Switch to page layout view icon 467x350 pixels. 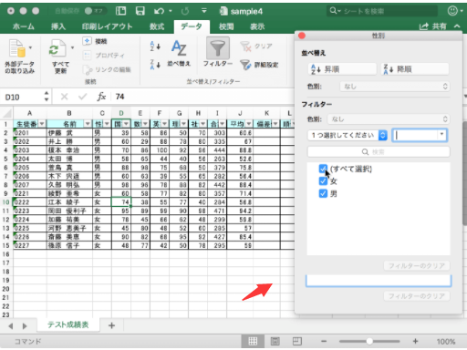point(275,341)
